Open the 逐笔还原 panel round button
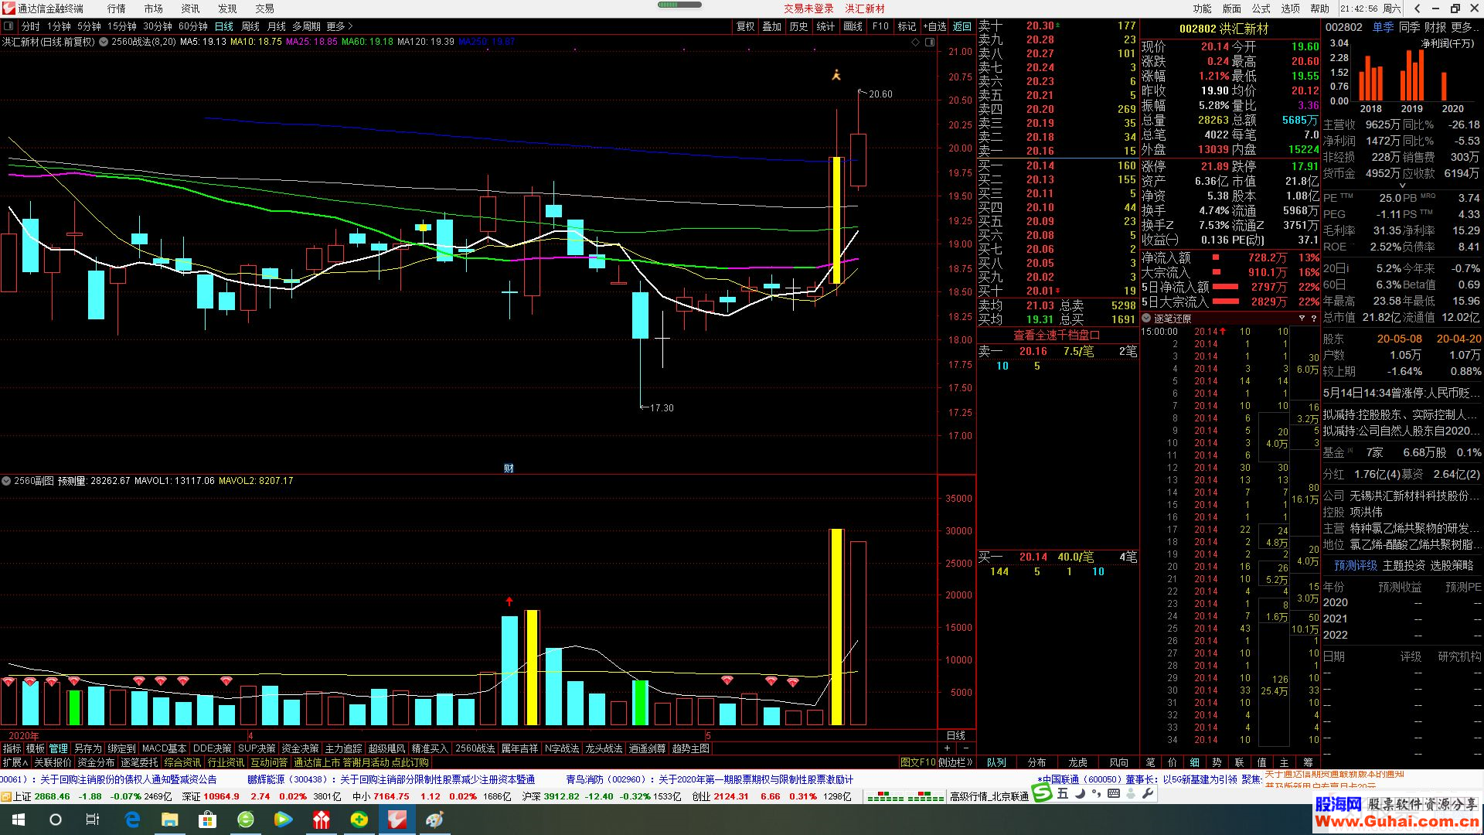The width and height of the screenshot is (1484, 835). pyautogui.click(x=1147, y=318)
